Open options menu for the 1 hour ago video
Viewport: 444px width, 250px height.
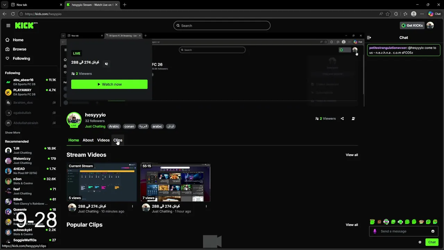pos(206,206)
